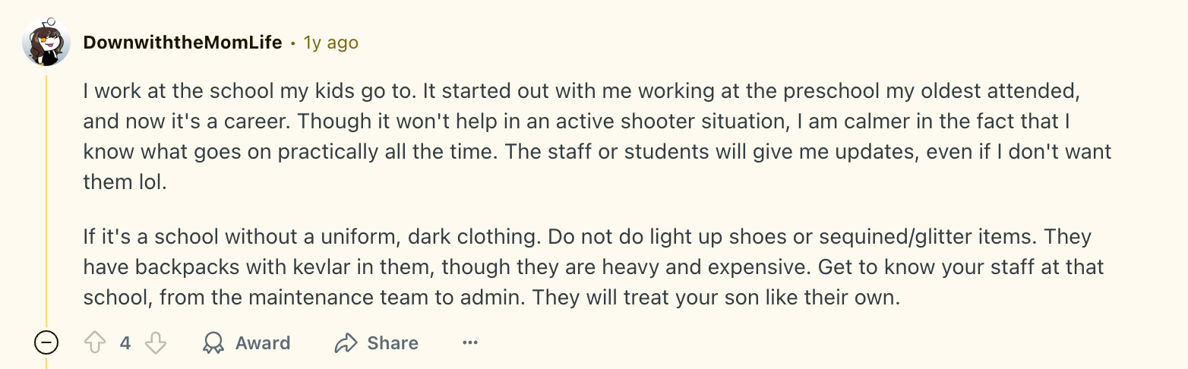Screen dimensions: 1188x369
Task: Click the word "lol" ending first paragraph
Action: [x=150, y=183]
